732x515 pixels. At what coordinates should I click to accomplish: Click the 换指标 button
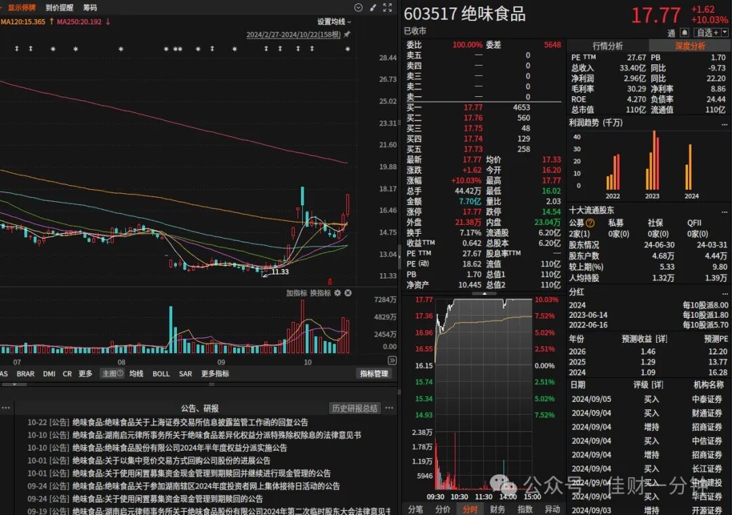[320, 293]
